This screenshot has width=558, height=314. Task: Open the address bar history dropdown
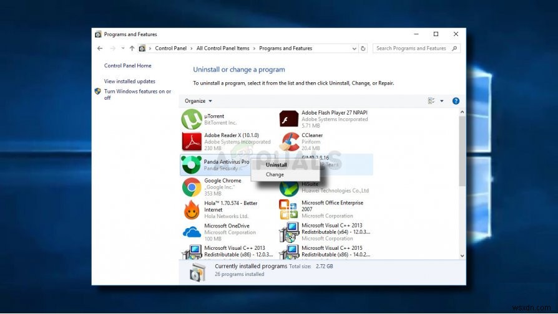click(x=354, y=49)
